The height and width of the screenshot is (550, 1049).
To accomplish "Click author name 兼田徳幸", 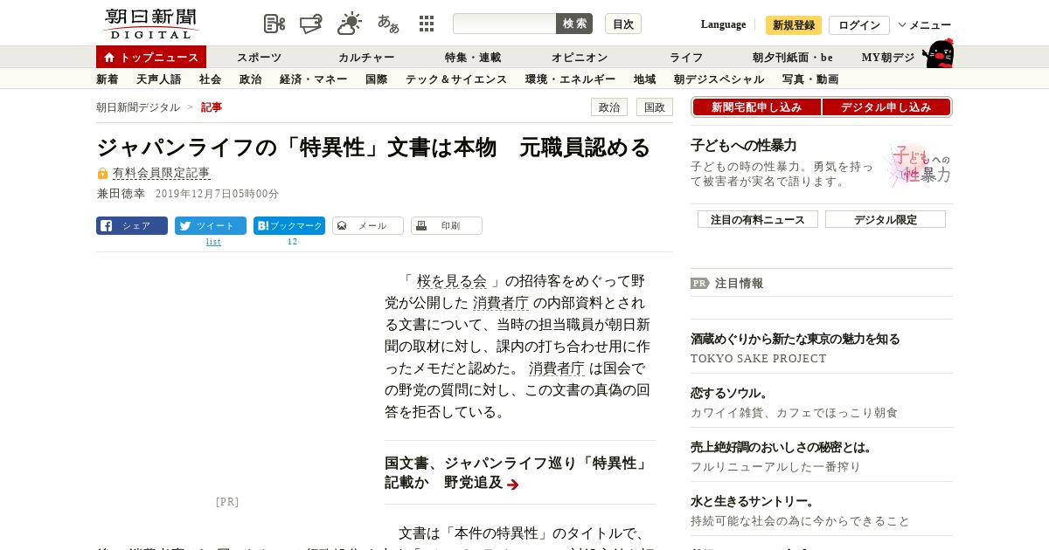I will [x=121, y=194].
